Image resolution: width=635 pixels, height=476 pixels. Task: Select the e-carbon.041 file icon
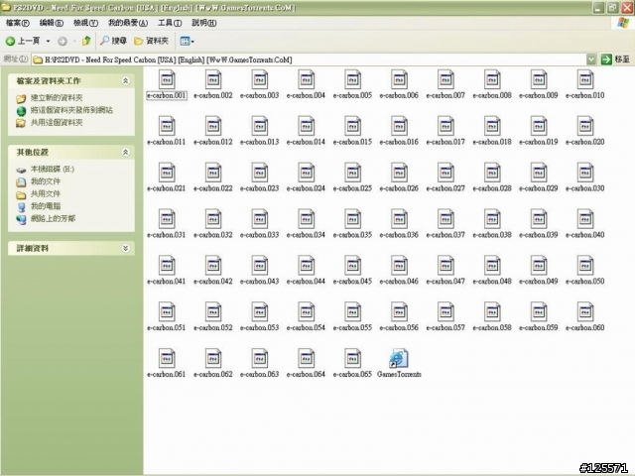click(167, 266)
